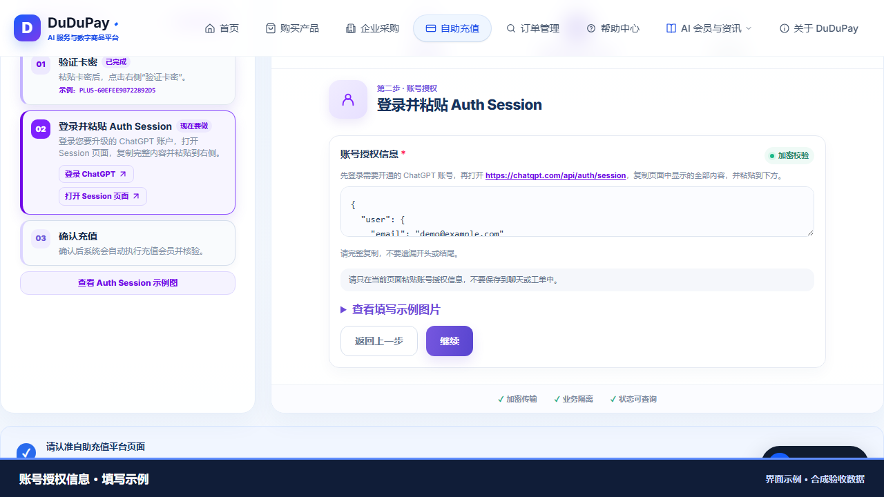Click the blue checkmark icon beside 请认准自助充值平台页面

(x=26, y=452)
